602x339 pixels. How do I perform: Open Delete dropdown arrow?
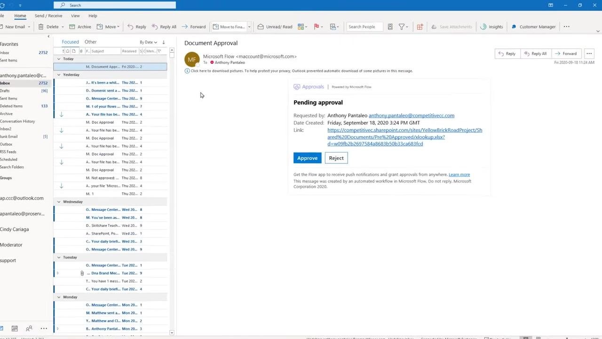pyautogui.click(x=63, y=27)
